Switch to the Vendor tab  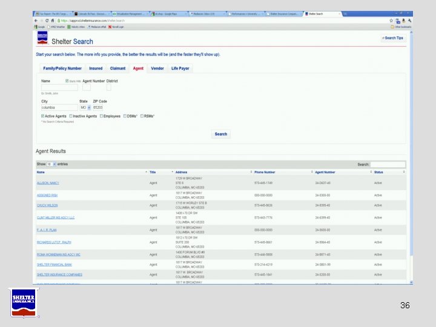(x=157, y=68)
